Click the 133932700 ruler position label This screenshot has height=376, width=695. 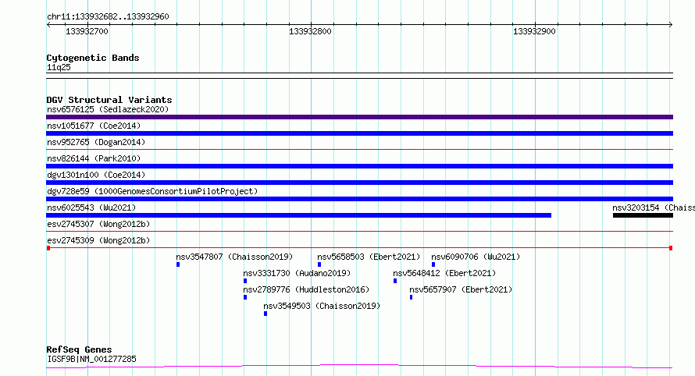click(87, 31)
